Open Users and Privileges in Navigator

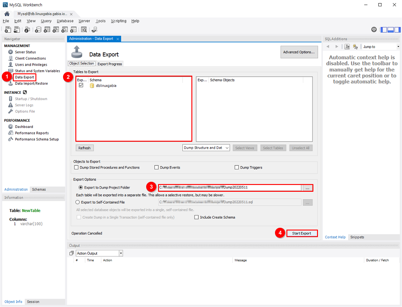[x=31, y=65]
